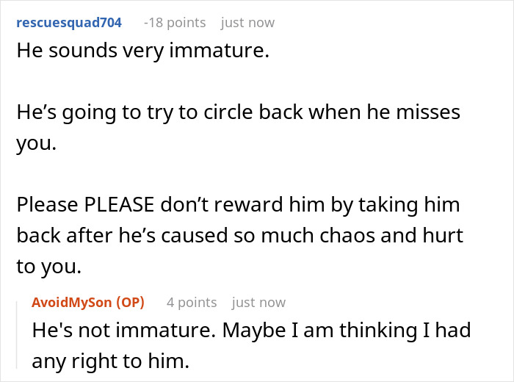Click the top comment's "just now" timestamp
514x382 pixels.
[x=247, y=23]
